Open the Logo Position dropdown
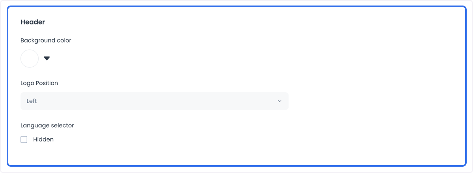The height and width of the screenshot is (173, 473). click(155, 101)
